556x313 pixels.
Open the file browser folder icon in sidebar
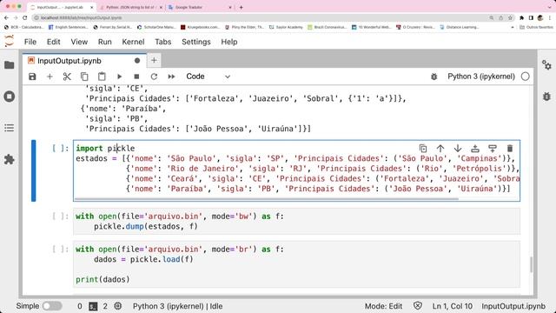click(x=10, y=65)
